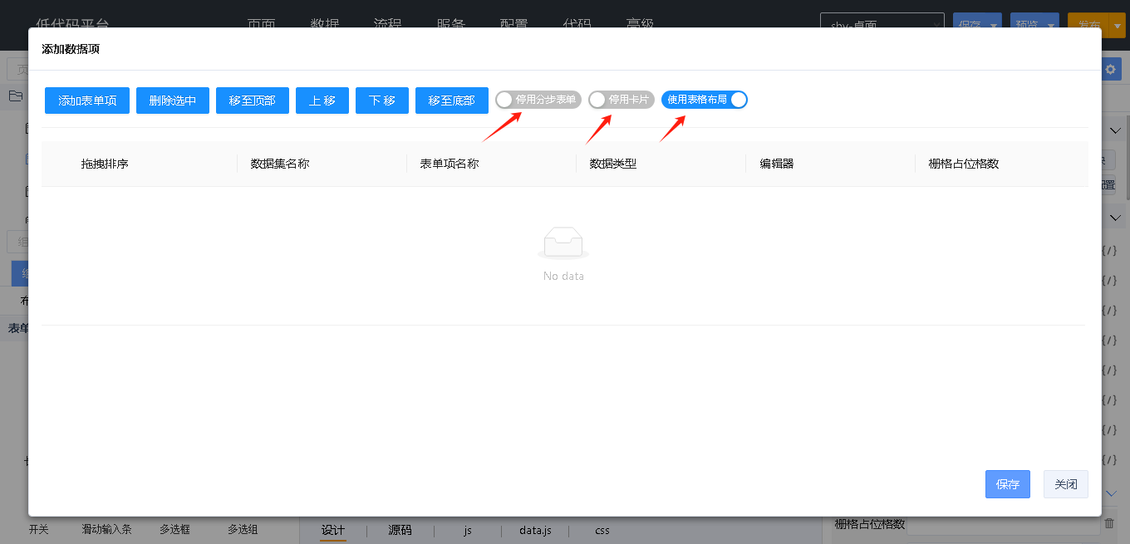Switch to the data.js tab
Viewport: 1130px width, 544px height.
tap(535, 530)
